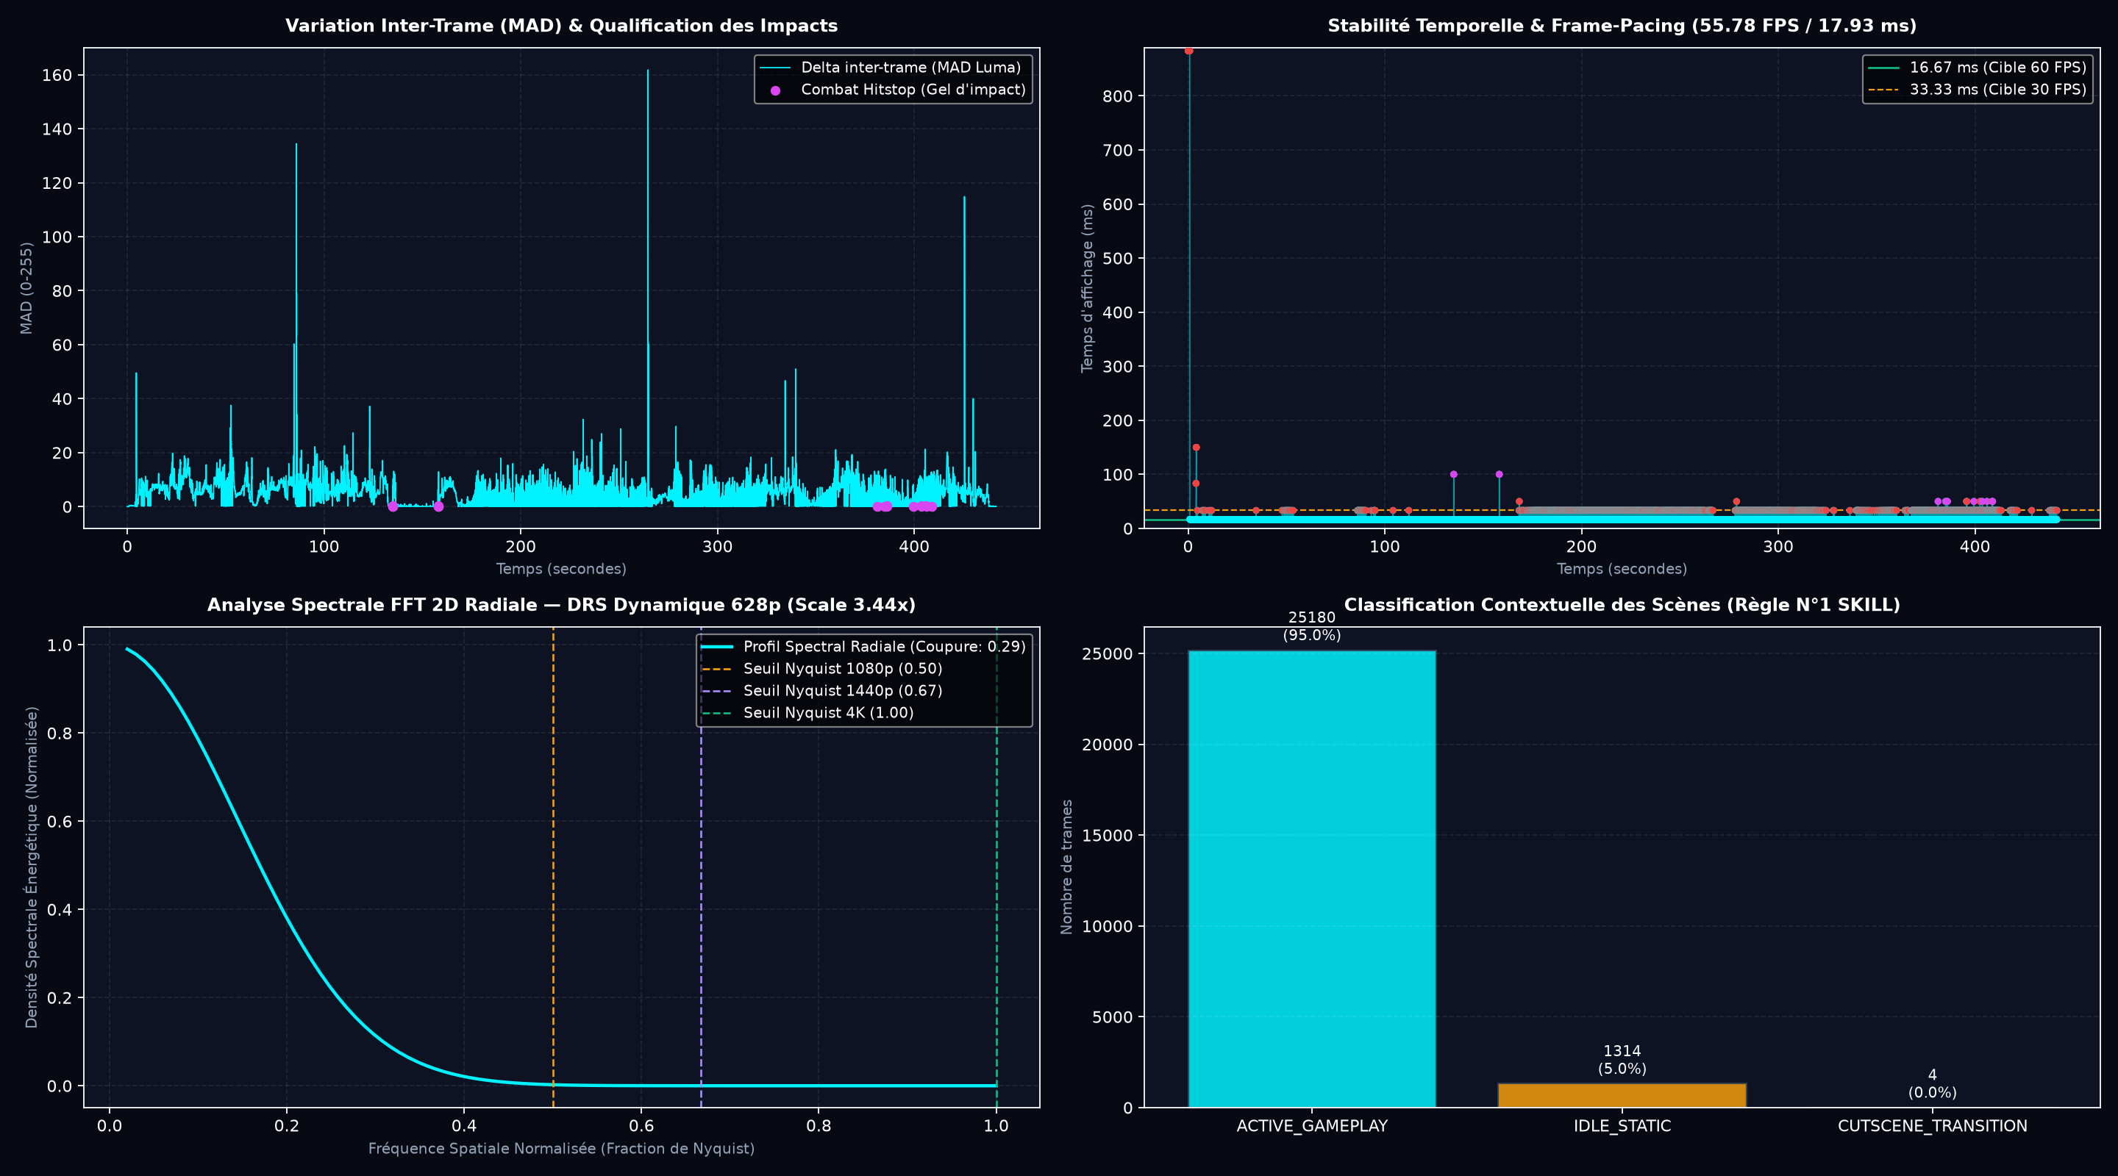The width and height of the screenshot is (2118, 1176).
Task: Click the 'Variation Inter-Trame (MAD)' chart title
Action: pyautogui.click(x=562, y=26)
